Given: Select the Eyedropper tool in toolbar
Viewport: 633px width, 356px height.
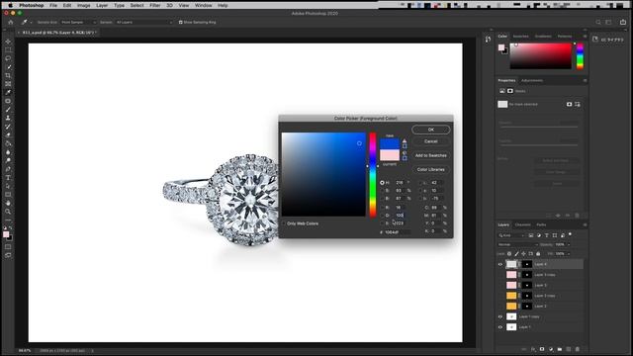Looking at the screenshot, I should 8,92.
